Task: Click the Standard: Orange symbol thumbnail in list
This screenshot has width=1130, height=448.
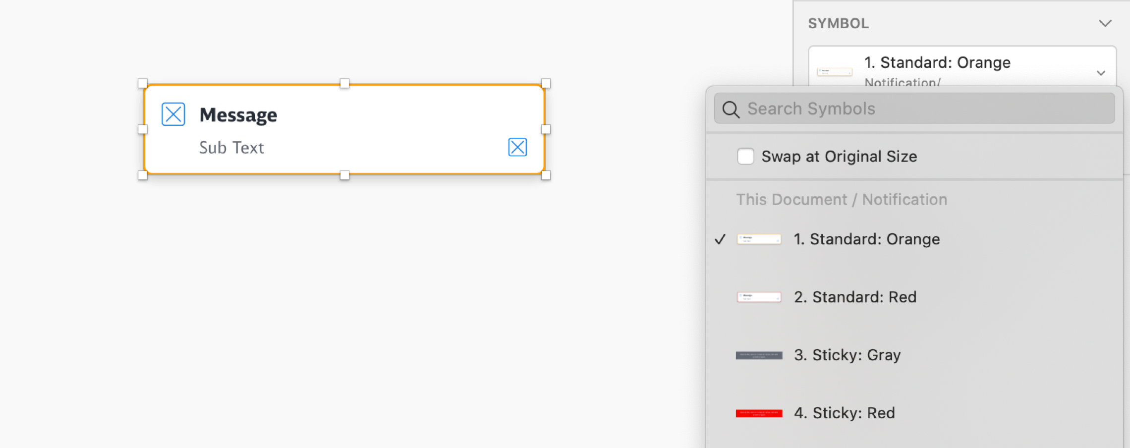Action: pos(759,239)
